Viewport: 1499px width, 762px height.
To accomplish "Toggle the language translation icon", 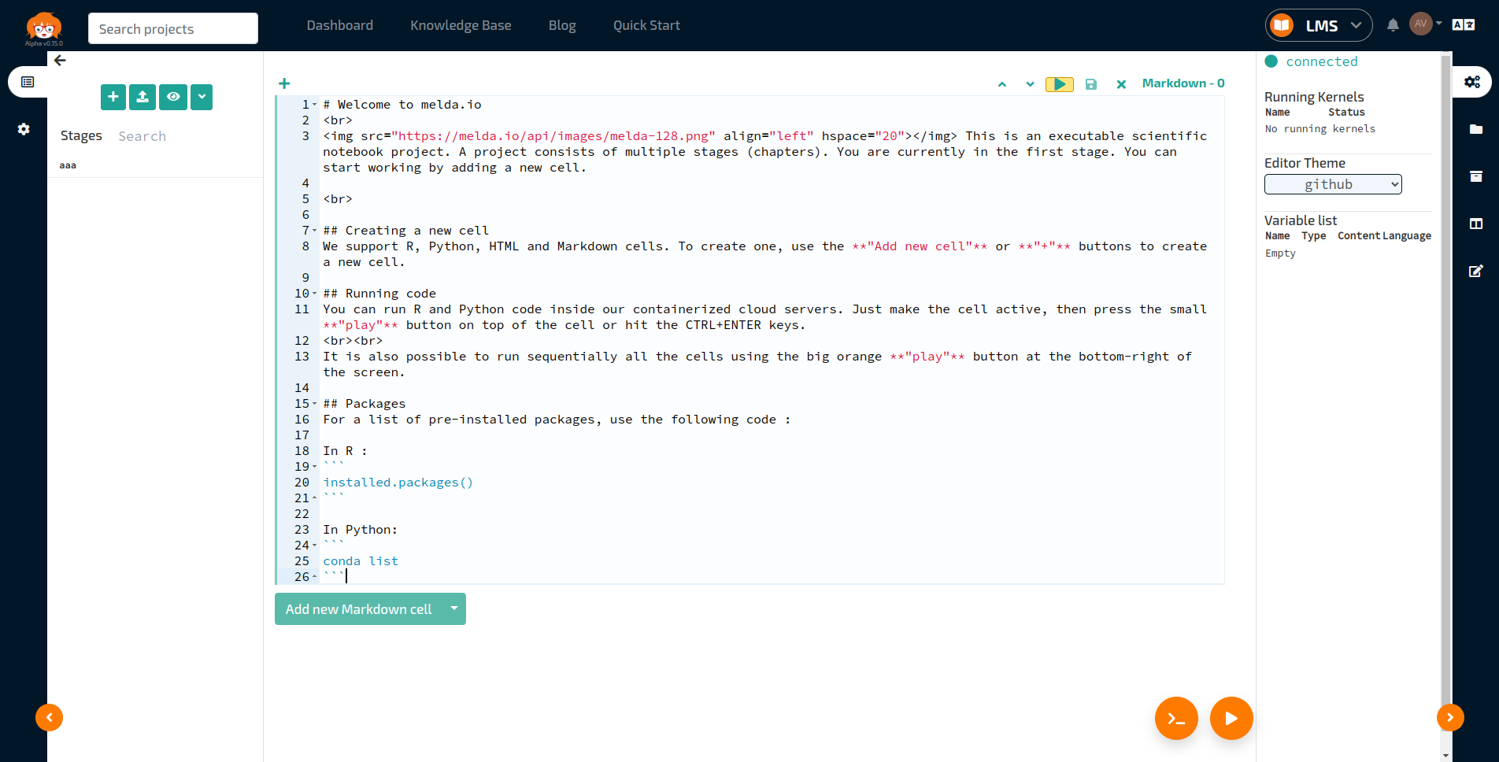I will click(x=1463, y=25).
